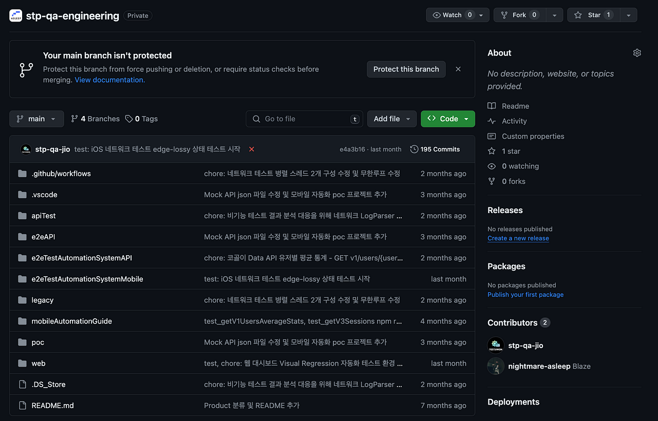
Task: Click the e2eTestAutomationSystemMobile folder icon
Action: click(22, 279)
